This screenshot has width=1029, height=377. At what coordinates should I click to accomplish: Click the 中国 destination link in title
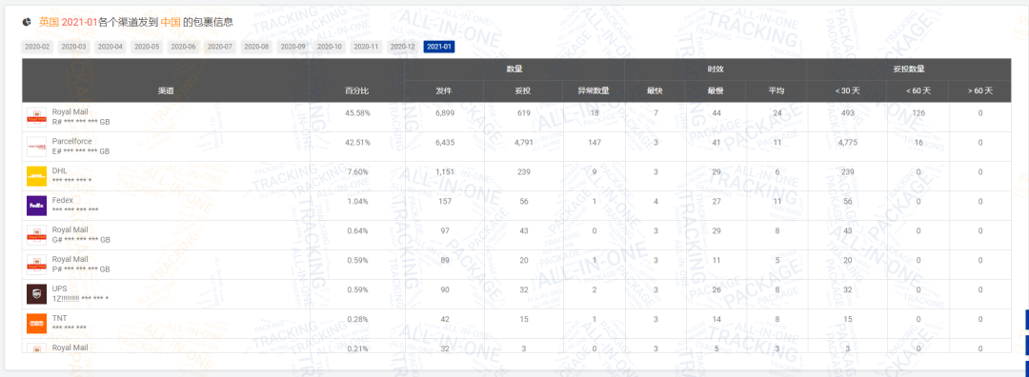click(x=171, y=22)
